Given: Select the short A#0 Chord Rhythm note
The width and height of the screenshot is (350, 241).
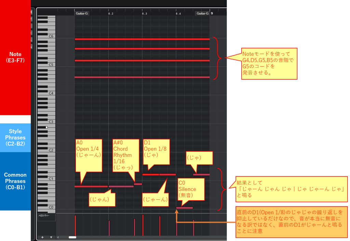Looking at the screenshot, I should click(x=138, y=184).
